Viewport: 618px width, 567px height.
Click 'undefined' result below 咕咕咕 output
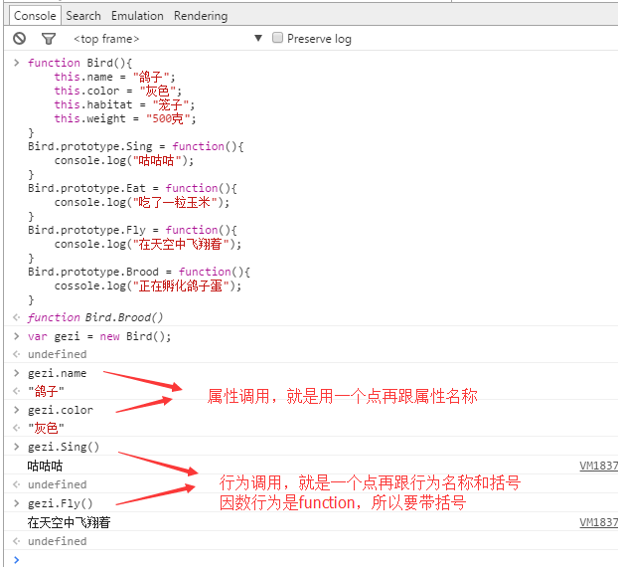point(58,484)
